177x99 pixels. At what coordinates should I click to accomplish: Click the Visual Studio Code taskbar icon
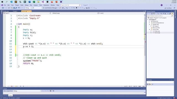coord(11,2)
